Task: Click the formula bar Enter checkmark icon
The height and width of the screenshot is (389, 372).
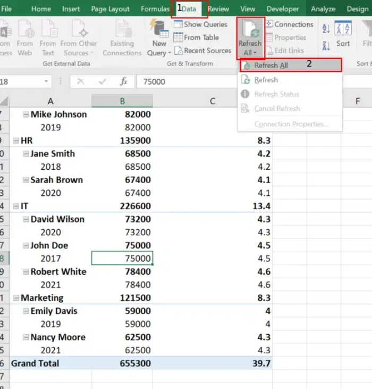Action: [x=102, y=81]
